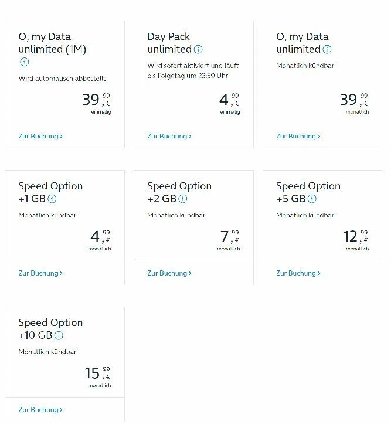Show details icon for Speed Option +2 GB
Screen dimensions: 391x425
click(183, 199)
